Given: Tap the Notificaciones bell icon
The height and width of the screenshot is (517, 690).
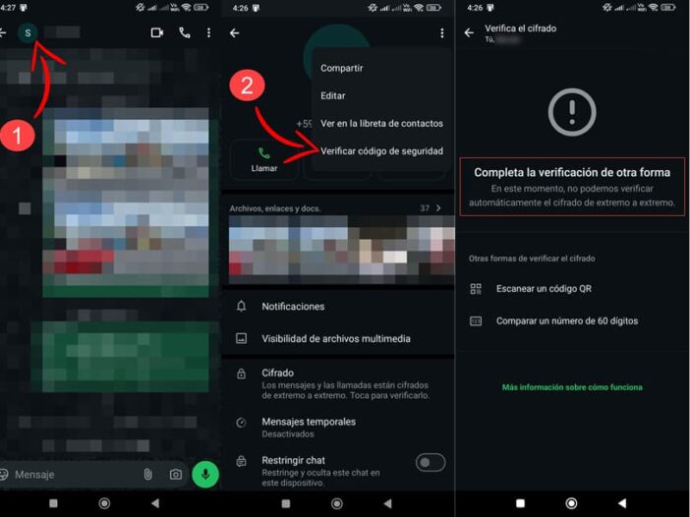Looking at the screenshot, I should click(241, 307).
